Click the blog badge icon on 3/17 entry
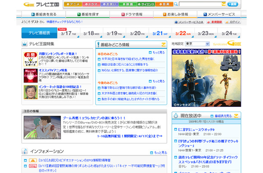Viewport: 263px width, 173px height. [x=33, y=166]
